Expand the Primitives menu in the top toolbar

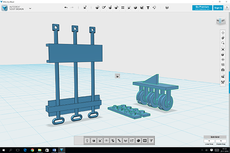[98, 7]
